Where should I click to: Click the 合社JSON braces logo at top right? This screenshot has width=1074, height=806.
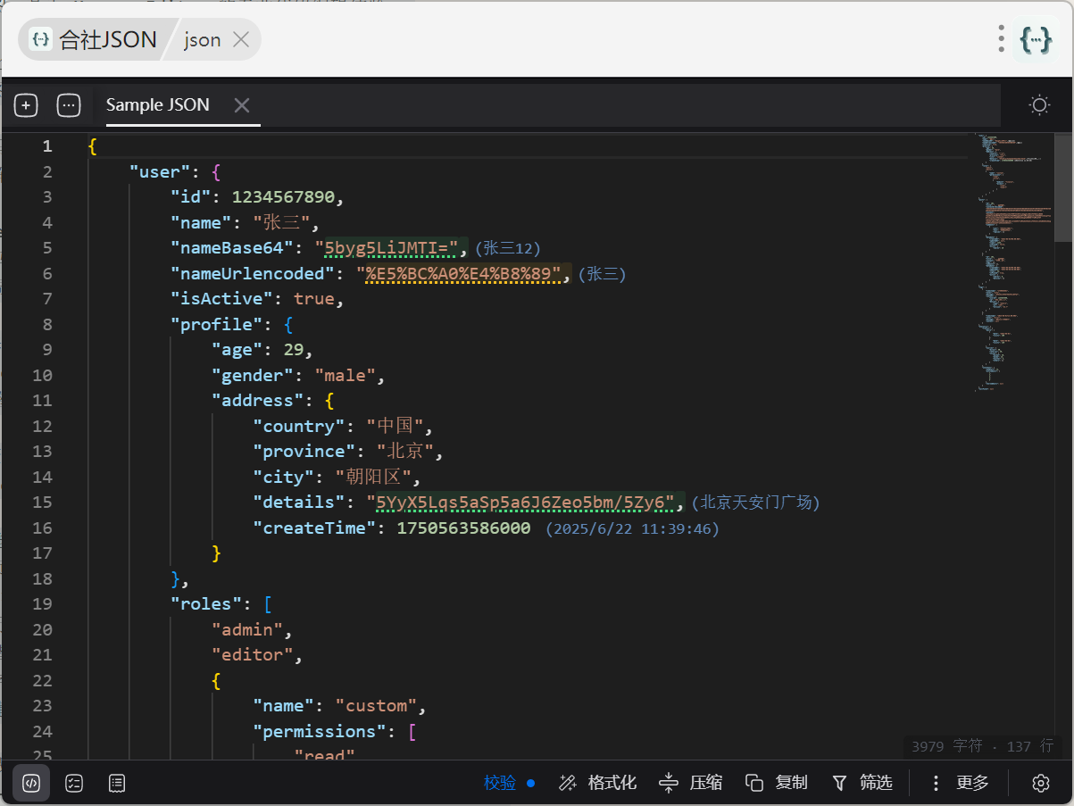[1036, 39]
